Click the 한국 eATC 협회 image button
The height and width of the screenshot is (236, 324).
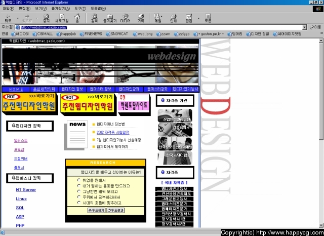click(x=175, y=158)
